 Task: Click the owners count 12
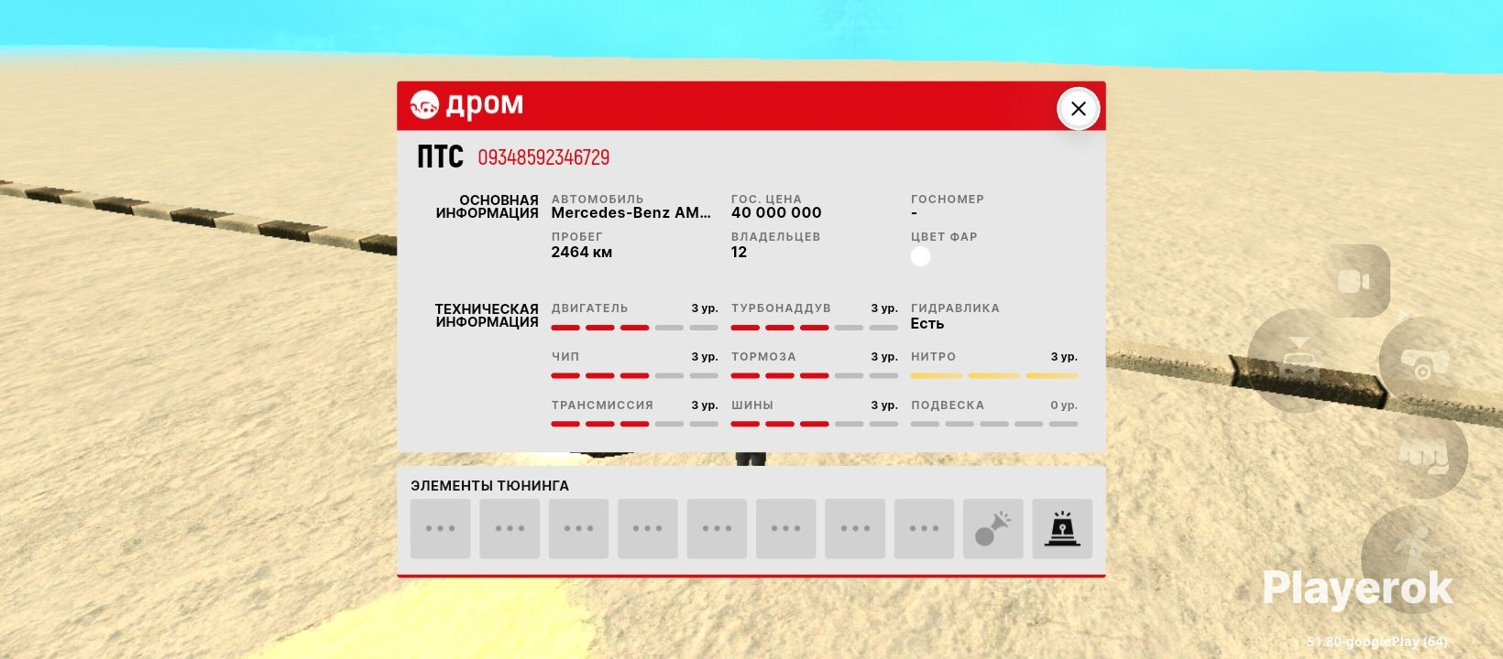pyautogui.click(x=739, y=252)
